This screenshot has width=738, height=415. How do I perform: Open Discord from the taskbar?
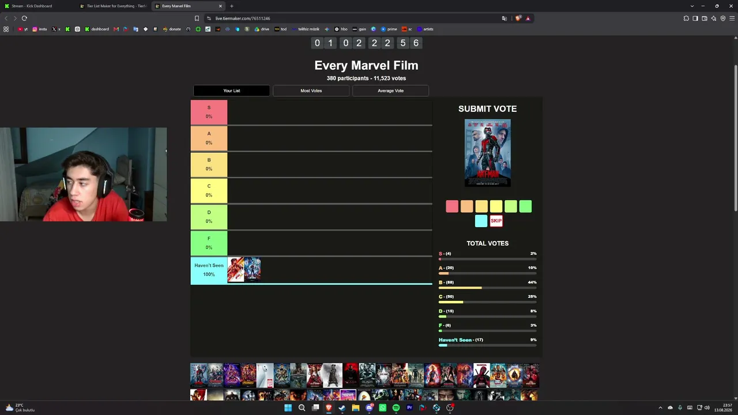coord(369,408)
